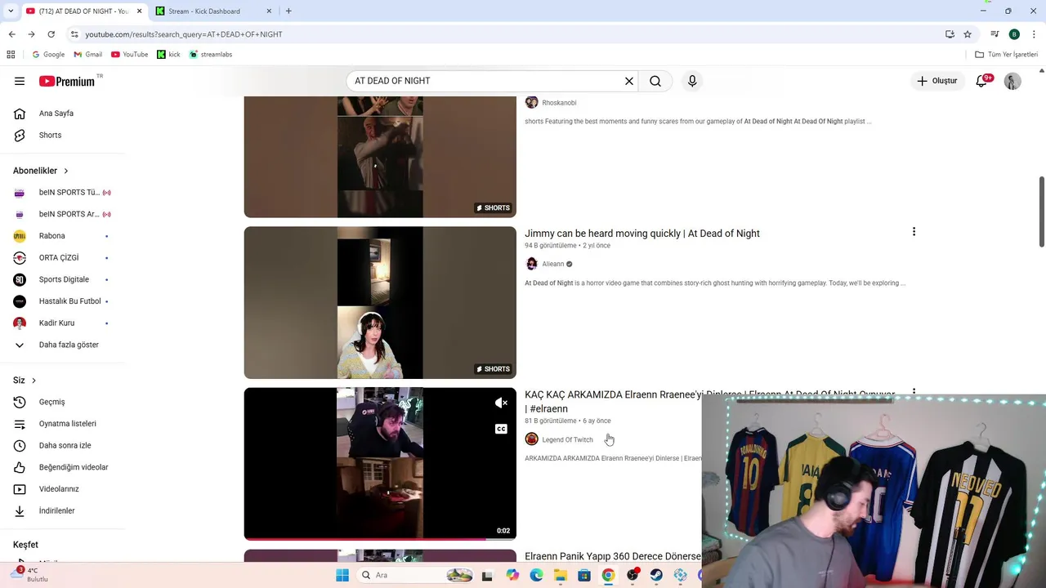Open Kadir Kuru channel avatar
The width and height of the screenshot is (1046, 588).
click(20, 323)
